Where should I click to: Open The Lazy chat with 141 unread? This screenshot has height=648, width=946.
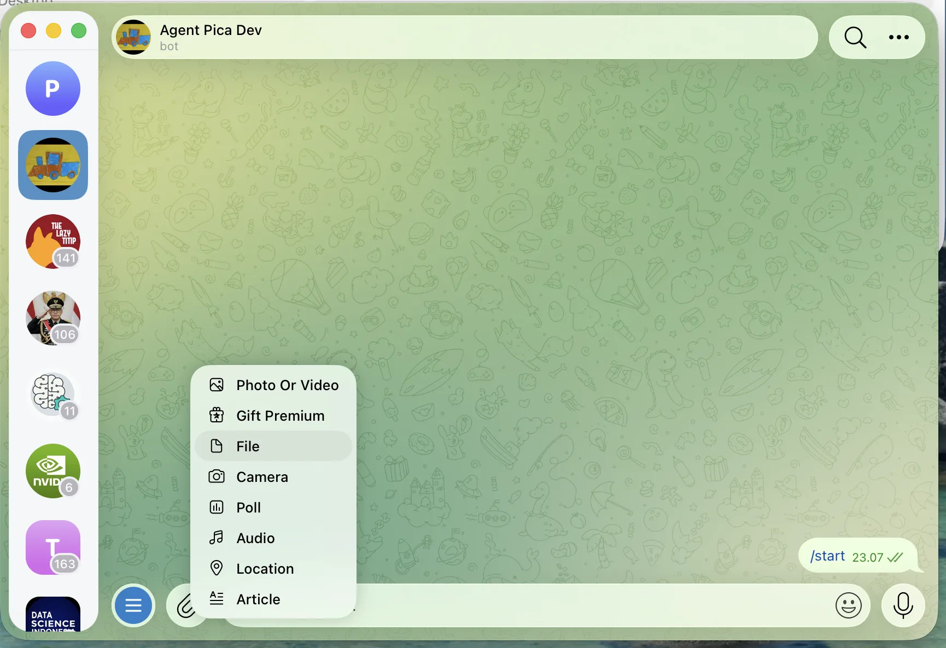53,241
